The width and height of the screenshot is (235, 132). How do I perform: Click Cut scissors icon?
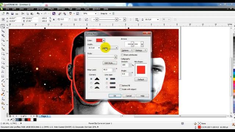pos(23,14)
